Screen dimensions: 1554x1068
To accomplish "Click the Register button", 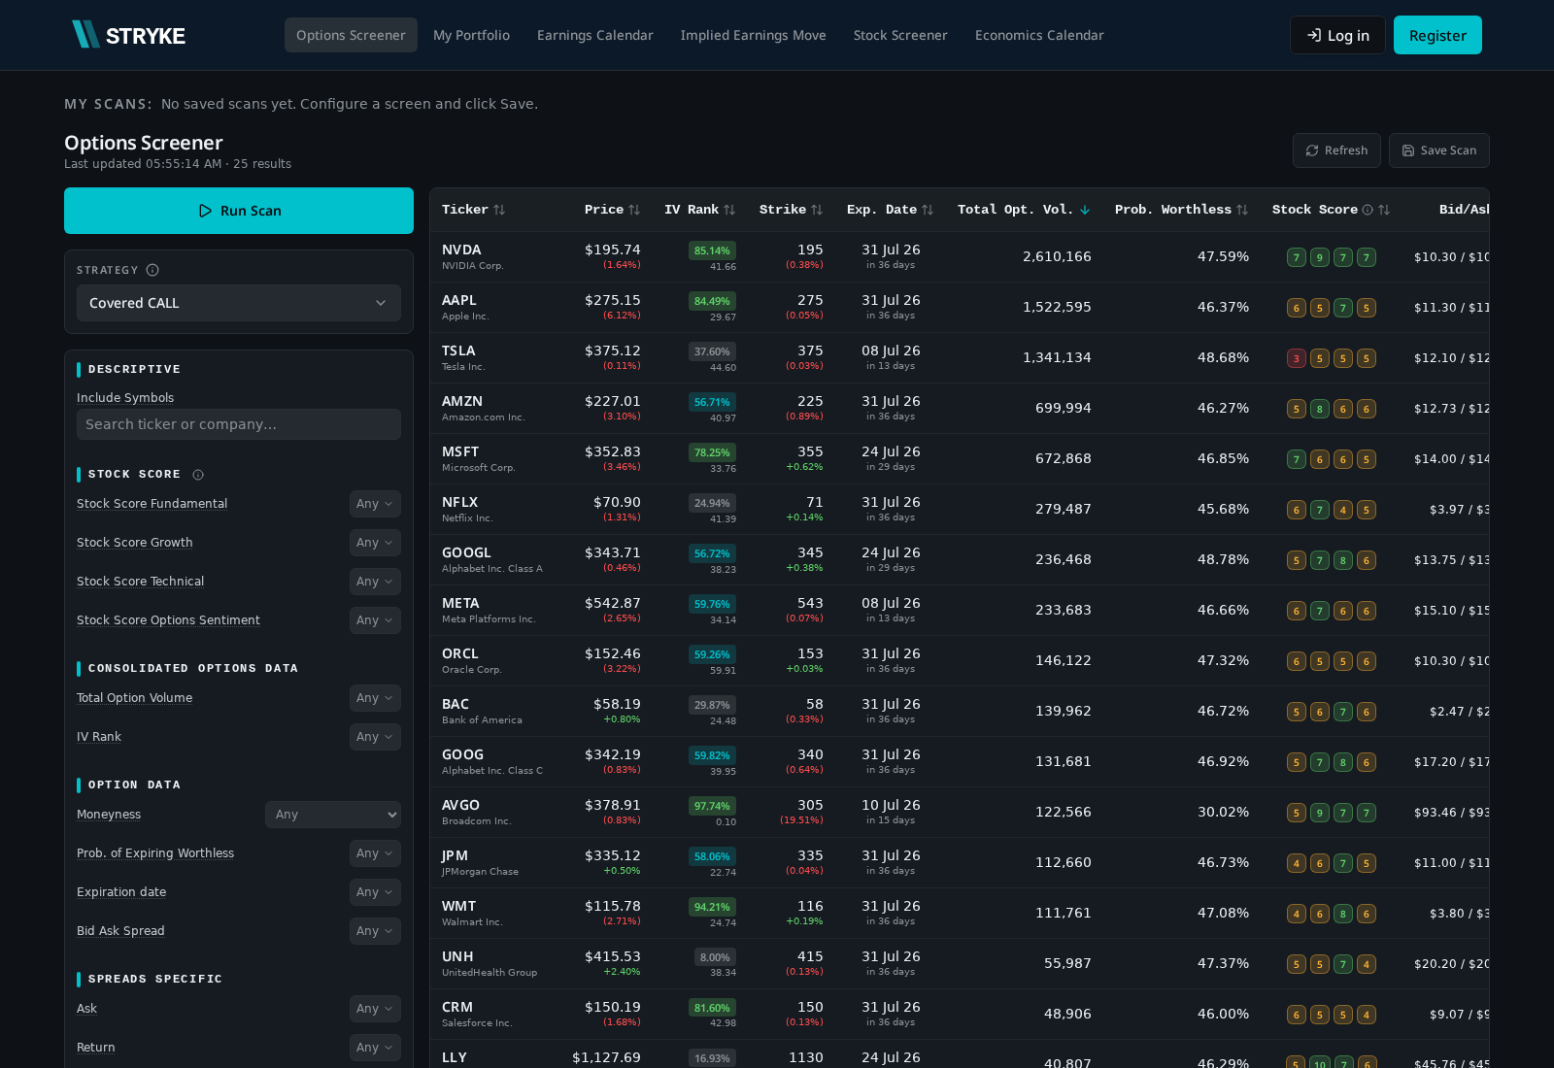I will 1437,35.
